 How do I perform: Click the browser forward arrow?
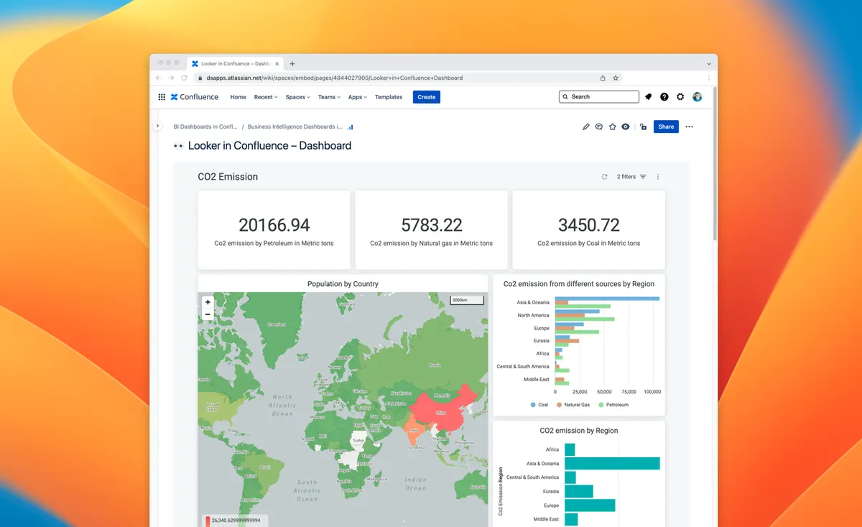click(171, 78)
